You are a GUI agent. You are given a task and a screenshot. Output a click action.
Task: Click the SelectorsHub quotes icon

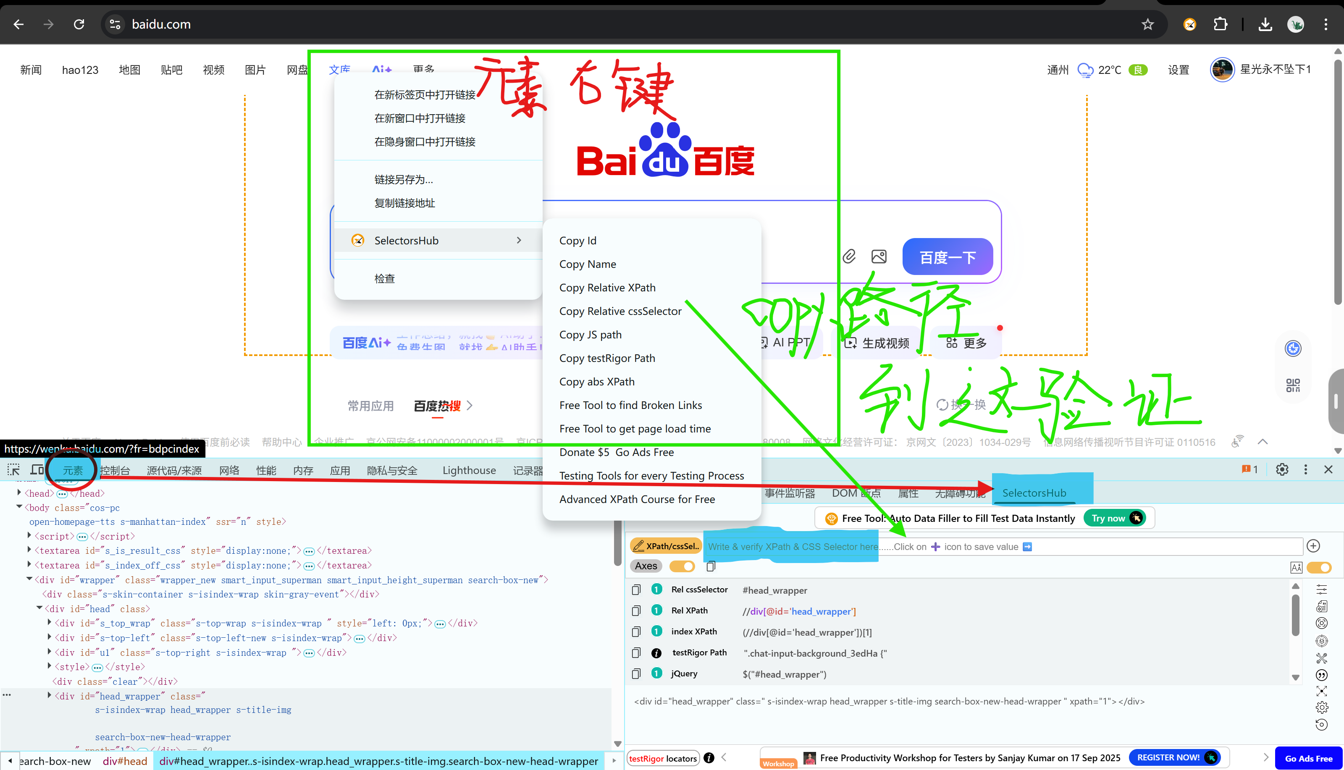[1322, 676]
